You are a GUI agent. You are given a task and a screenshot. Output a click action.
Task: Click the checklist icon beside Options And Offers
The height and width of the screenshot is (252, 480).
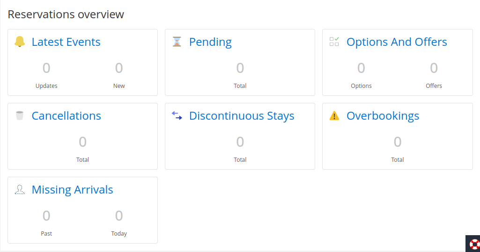click(334, 42)
